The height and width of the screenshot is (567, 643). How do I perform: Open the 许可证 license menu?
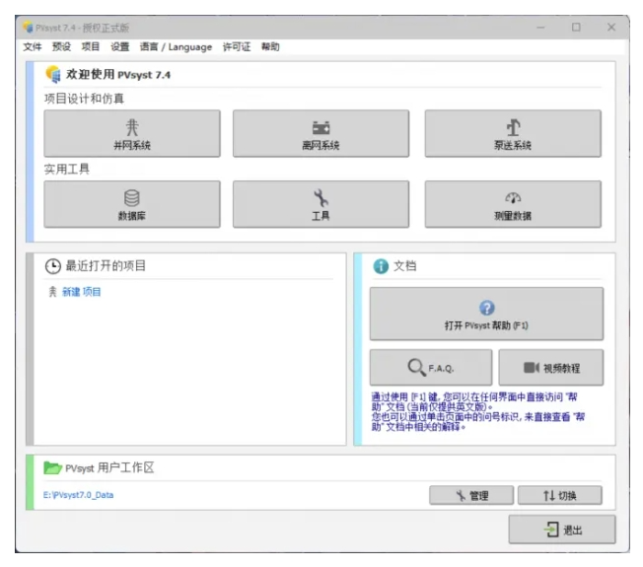tap(236, 46)
